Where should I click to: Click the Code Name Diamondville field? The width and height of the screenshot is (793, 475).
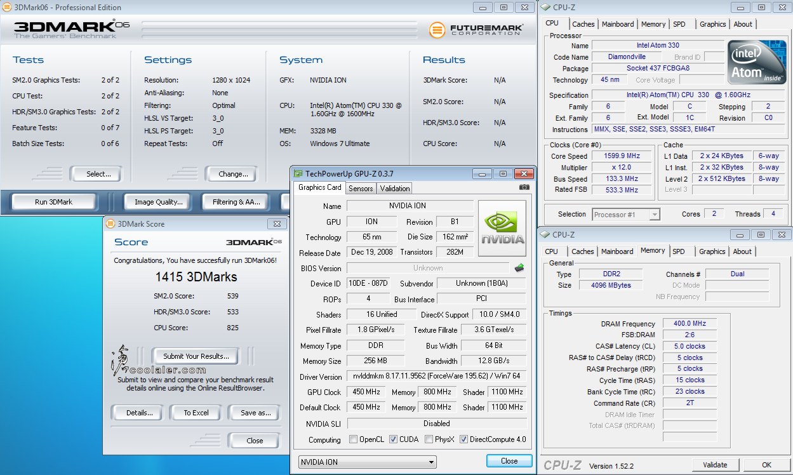pos(627,57)
